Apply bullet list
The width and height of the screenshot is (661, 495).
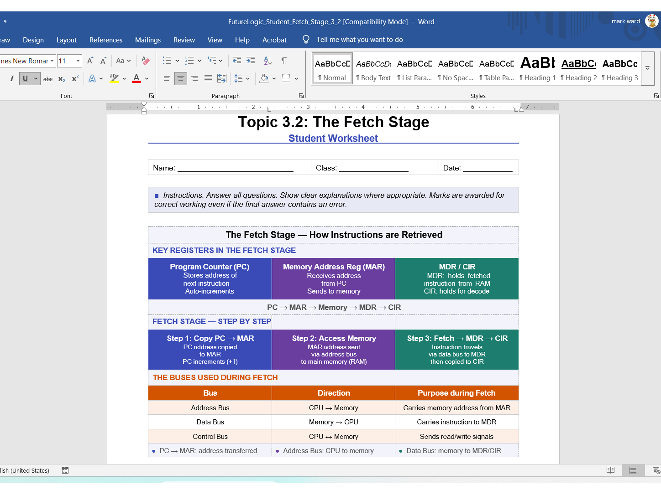tap(167, 61)
